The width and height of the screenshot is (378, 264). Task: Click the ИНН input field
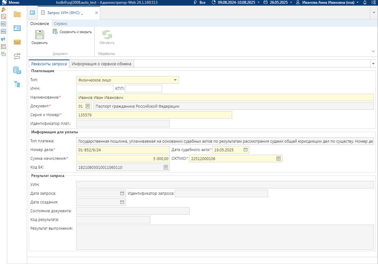[x=95, y=89]
